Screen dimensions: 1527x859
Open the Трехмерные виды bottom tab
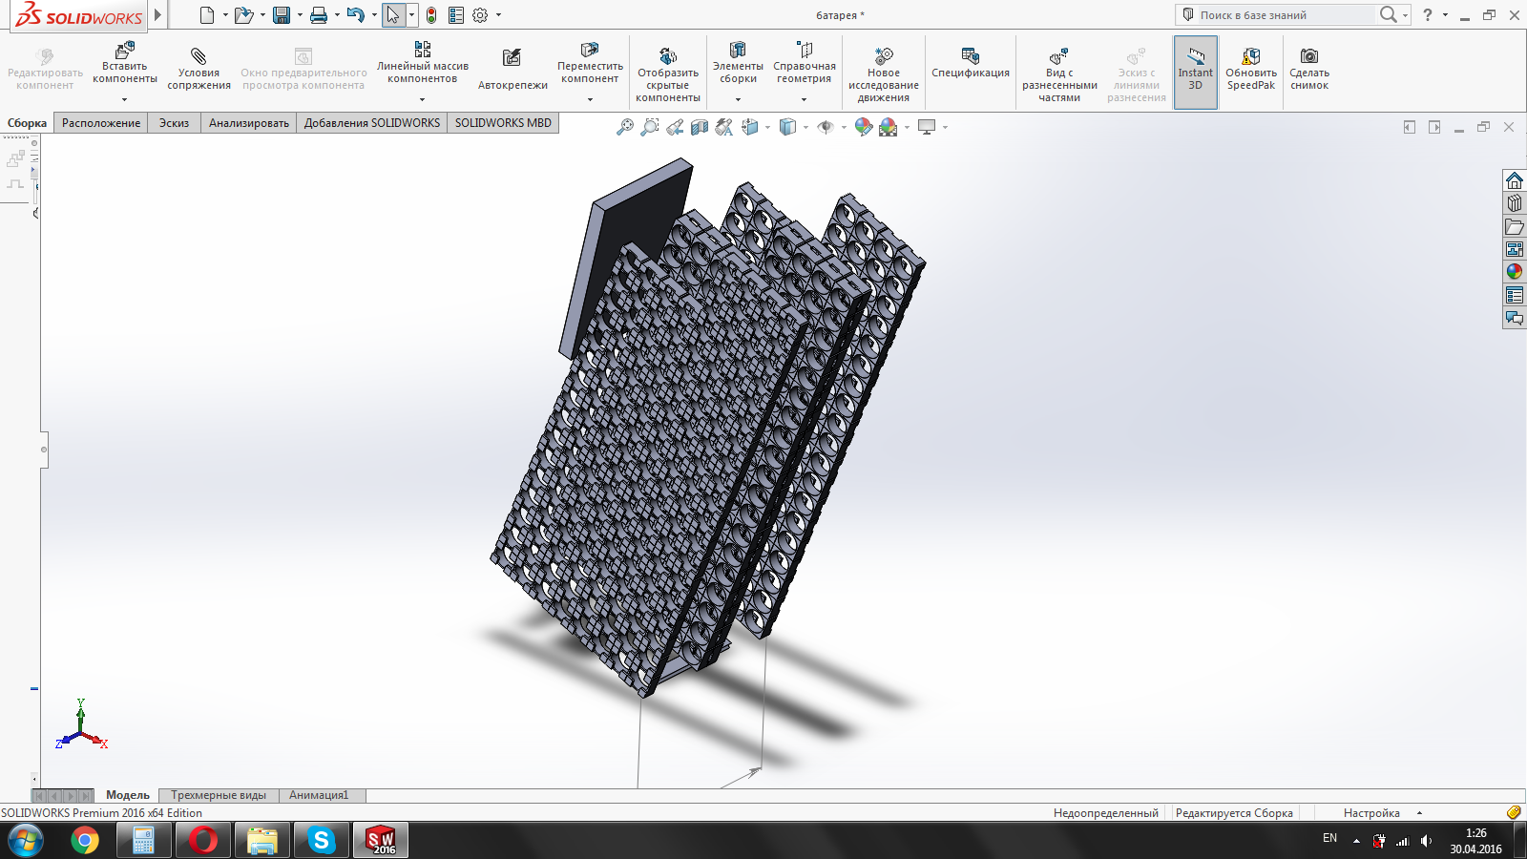tap(219, 795)
